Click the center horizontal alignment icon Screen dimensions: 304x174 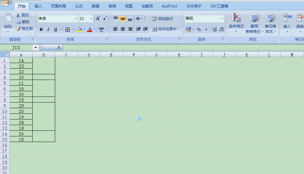pos(123,29)
